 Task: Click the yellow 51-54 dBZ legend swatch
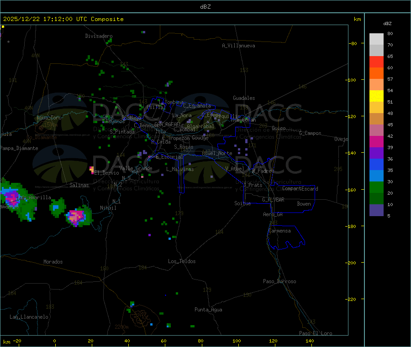(x=376, y=96)
